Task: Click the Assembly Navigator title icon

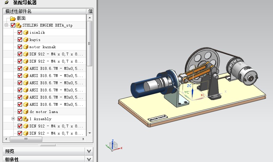Action: [x=7, y=3]
